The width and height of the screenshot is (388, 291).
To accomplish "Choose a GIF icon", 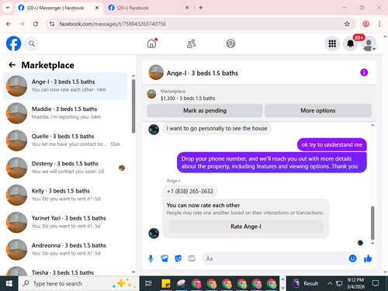I will click(192, 258).
